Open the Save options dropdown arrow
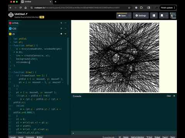Screen dimensions: 185x138 pyautogui.click(x=130, y=16)
